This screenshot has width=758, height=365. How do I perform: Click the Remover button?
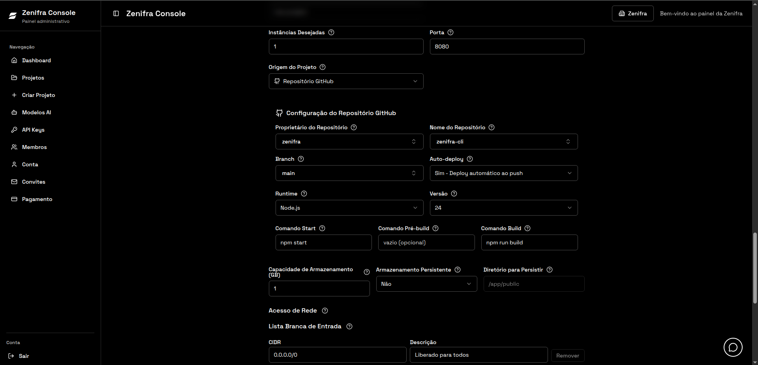pyautogui.click(x=567, y=356)
